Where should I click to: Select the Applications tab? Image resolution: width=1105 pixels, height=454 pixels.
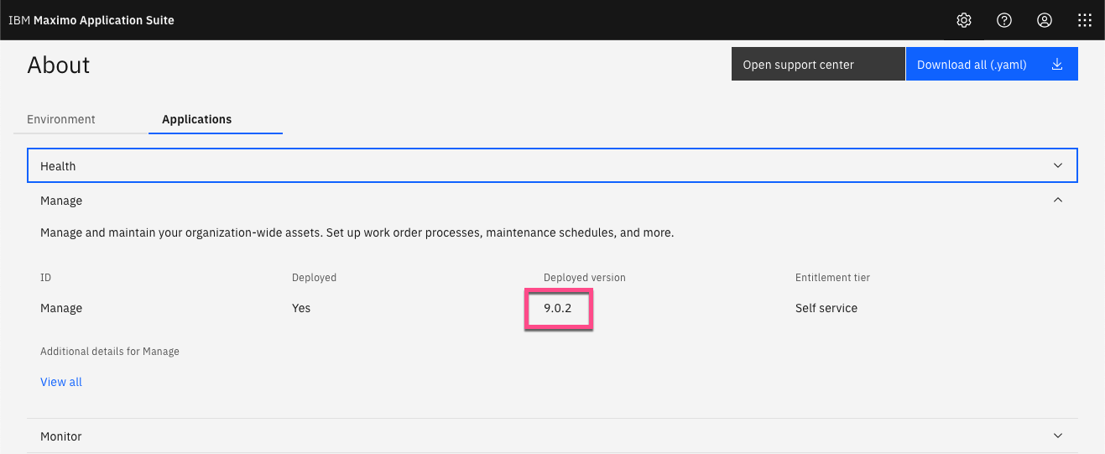point(197,119)
